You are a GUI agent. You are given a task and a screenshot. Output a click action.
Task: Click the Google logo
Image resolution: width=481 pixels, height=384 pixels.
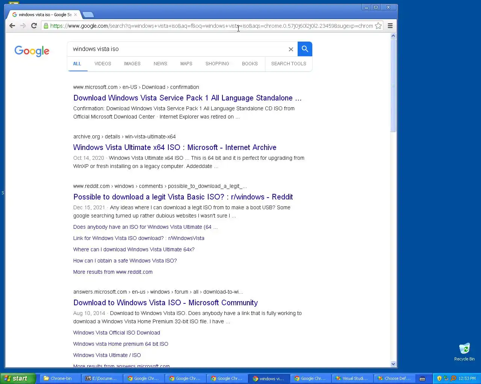[x=32, y=51]
